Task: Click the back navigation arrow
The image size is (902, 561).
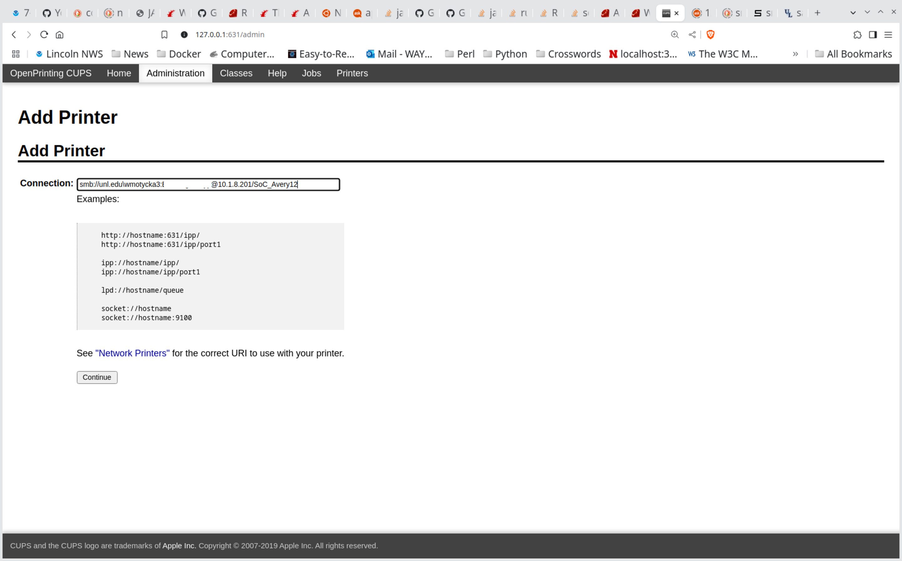Action: [x=14, y=34]
